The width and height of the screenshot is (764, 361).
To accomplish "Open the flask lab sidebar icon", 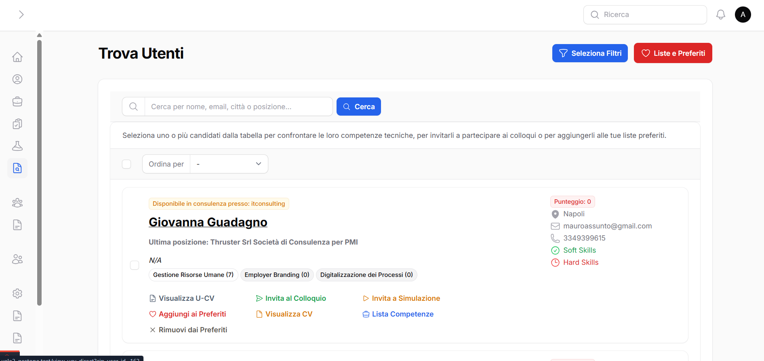I will coord(17,146).
